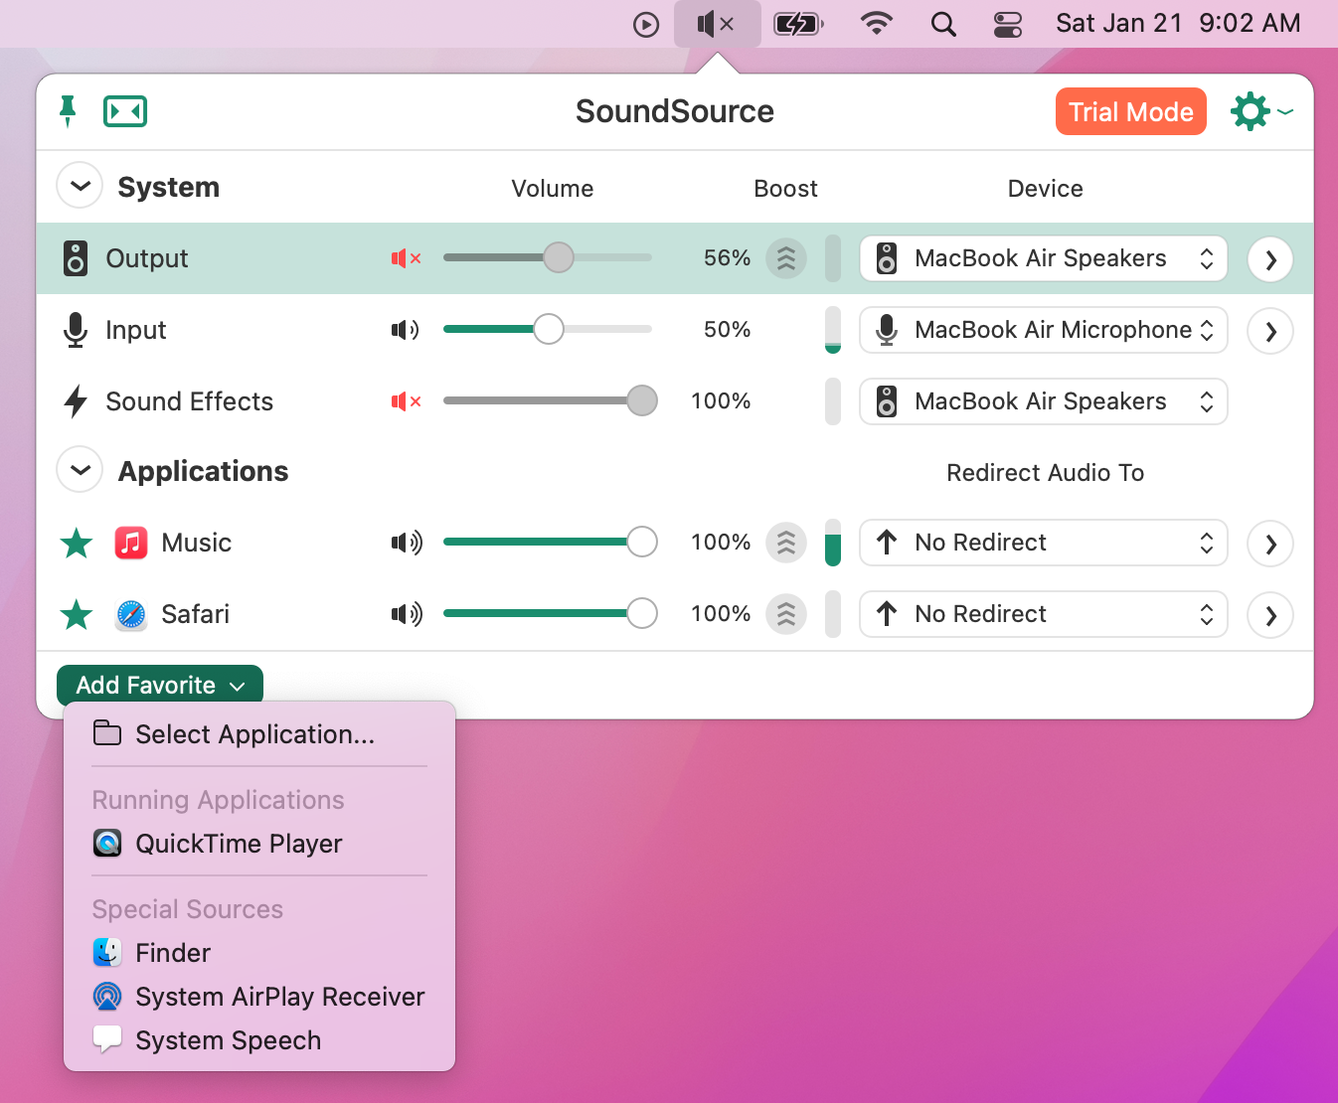The width and height of the screenshot is (1338, 1103).
Task: Open the Safari redirect dropdown
Action: pyautogui.click(x=1044, y=614)
